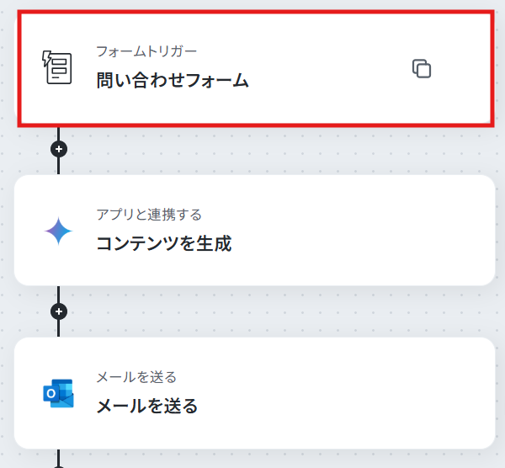Click the small メールを送る subtitle label
Image resolution: width=505 pixels, height=468 pixels.
point(136,377)
